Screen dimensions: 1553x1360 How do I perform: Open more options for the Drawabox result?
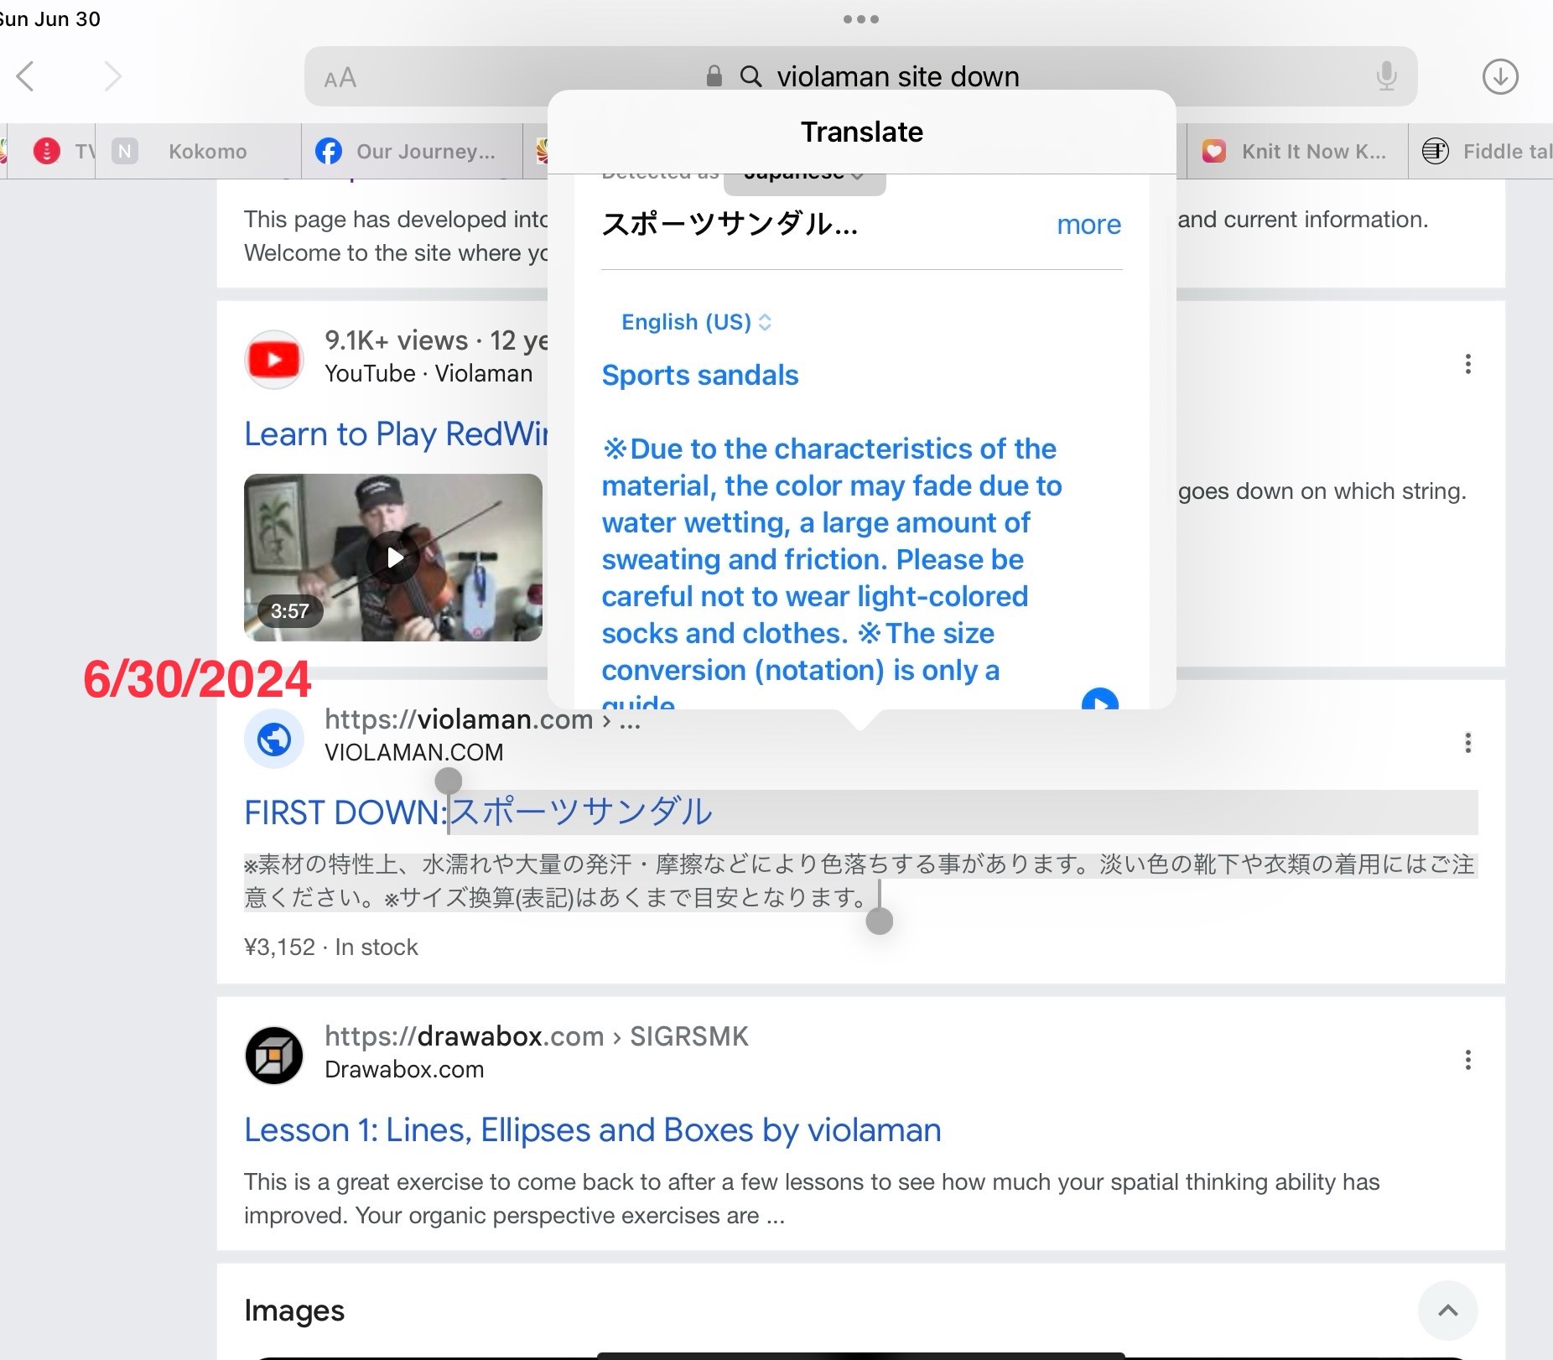tap(1467, 1060)
